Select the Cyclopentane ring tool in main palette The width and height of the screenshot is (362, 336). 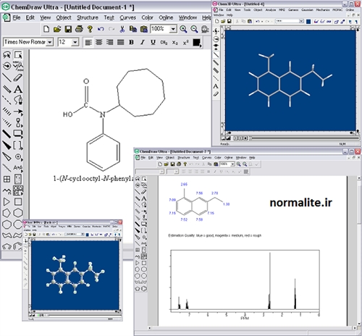[x=7, y=213]
